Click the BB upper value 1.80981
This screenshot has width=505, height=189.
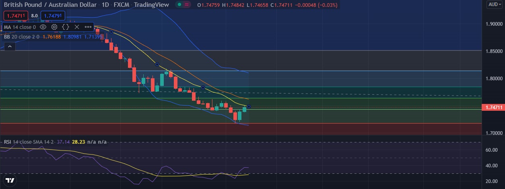click(x=72, y=37)
